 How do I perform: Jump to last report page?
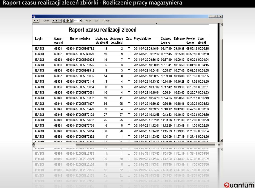point(57,21)
